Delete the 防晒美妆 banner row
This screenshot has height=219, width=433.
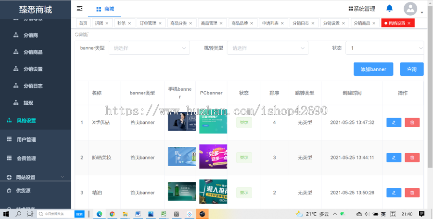(x=412, y=158)
